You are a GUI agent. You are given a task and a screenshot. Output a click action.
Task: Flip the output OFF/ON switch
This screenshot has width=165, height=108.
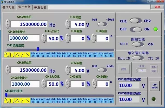point(136,29)
